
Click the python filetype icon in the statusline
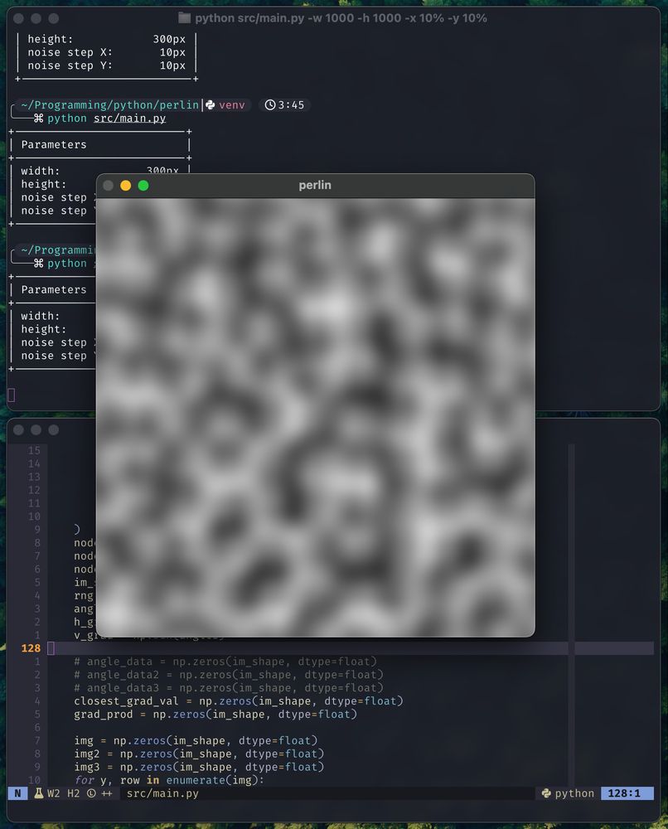[545, 793]
